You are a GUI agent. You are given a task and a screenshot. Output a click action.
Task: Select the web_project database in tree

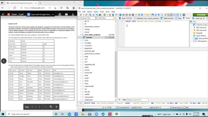tap(89, 97)
